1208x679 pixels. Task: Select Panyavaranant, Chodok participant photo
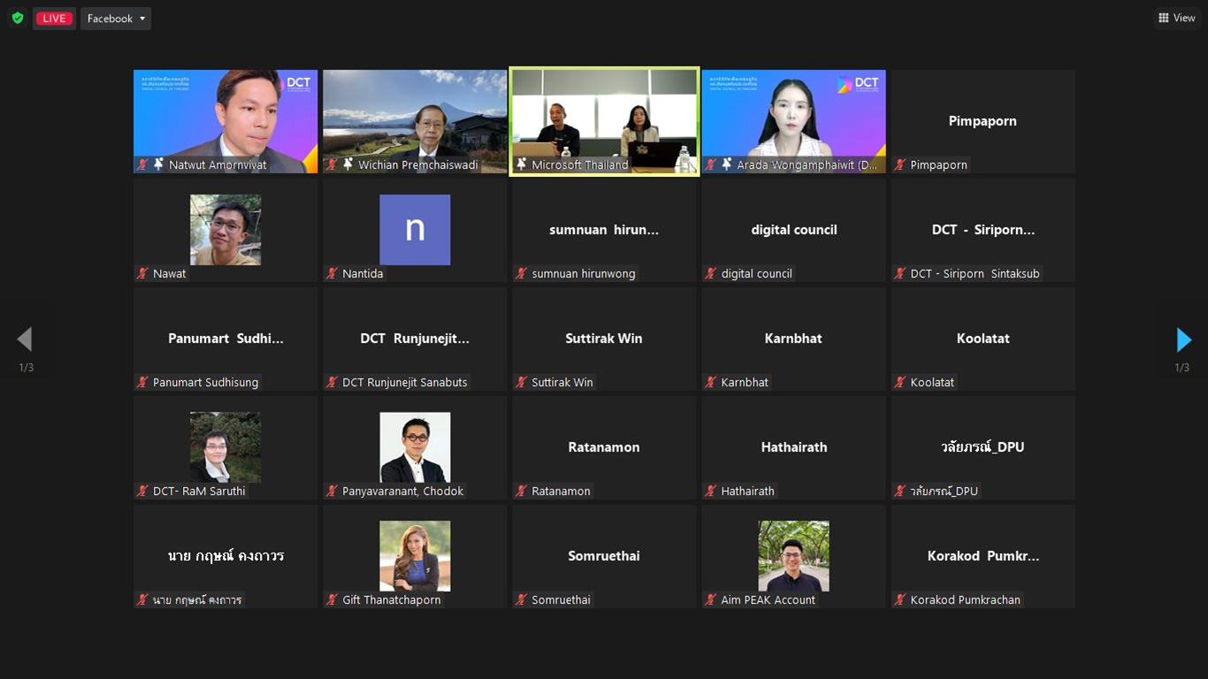(x=415, y=447)
